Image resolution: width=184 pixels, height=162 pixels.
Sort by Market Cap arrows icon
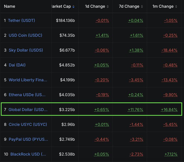[x=73, y=7]
